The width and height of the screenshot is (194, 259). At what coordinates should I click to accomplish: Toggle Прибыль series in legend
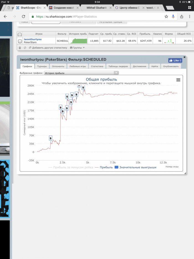point(104,167)
